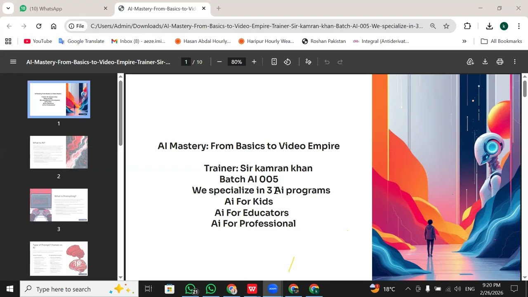Reload the current page
The height and width of the screenshot is (297, 528).
39,26
